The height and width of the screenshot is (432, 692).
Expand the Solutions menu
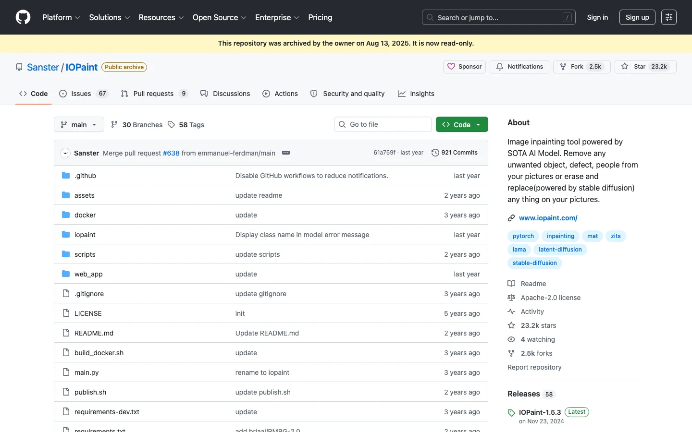pos(110,17)
